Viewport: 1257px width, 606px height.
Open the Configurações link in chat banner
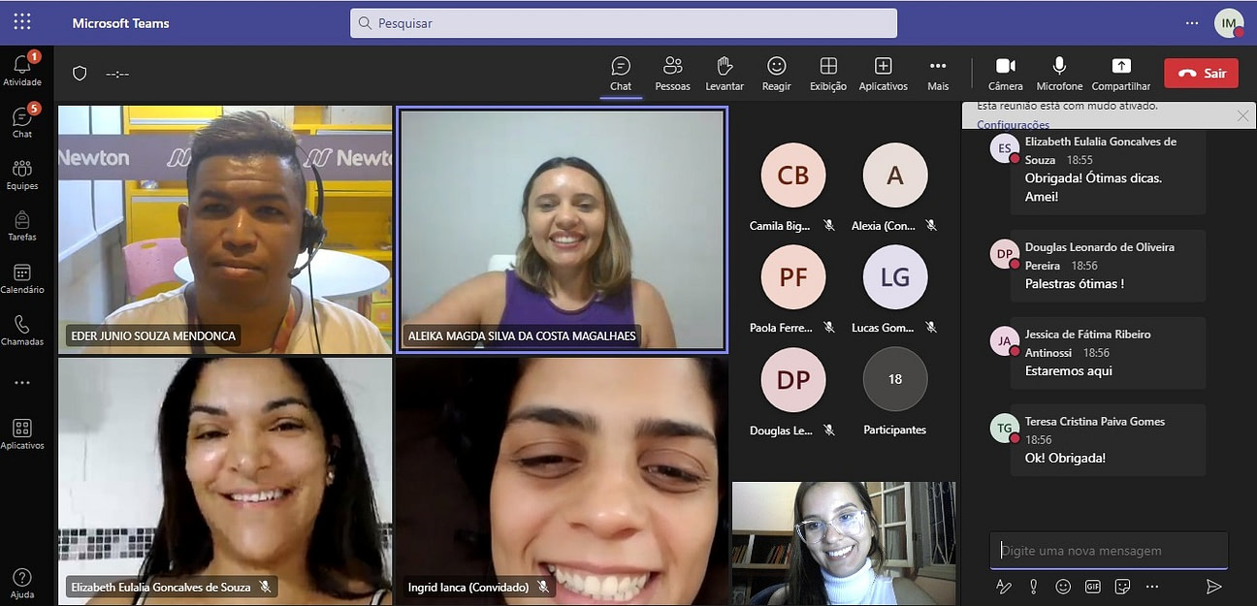coord(1013,124)
